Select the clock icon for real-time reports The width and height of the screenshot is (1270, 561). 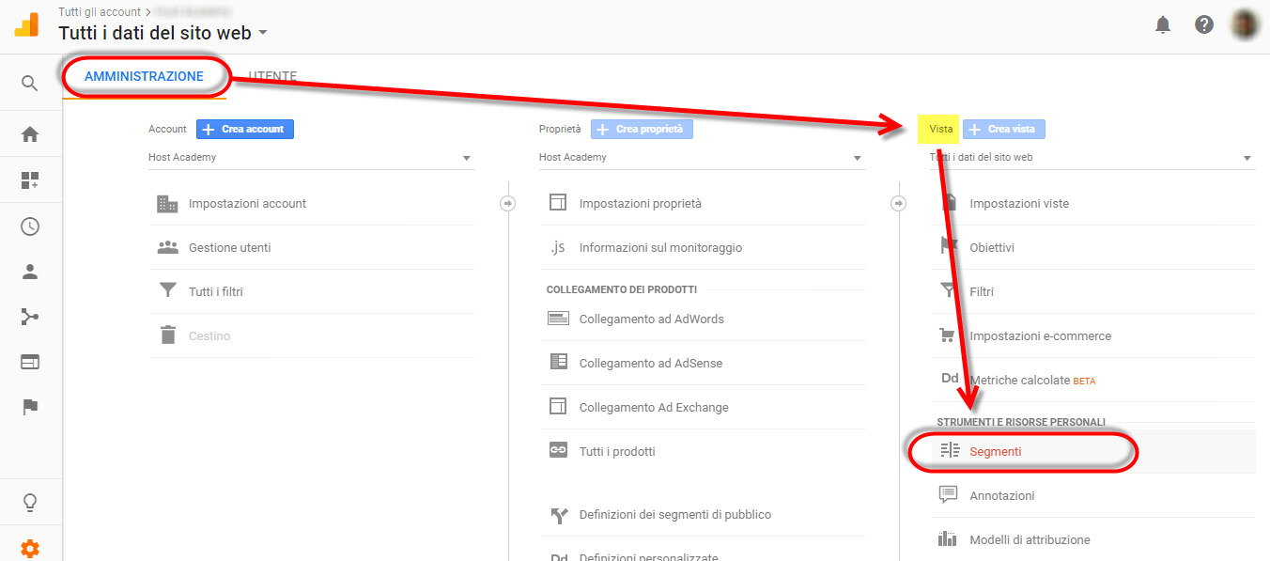29,226
